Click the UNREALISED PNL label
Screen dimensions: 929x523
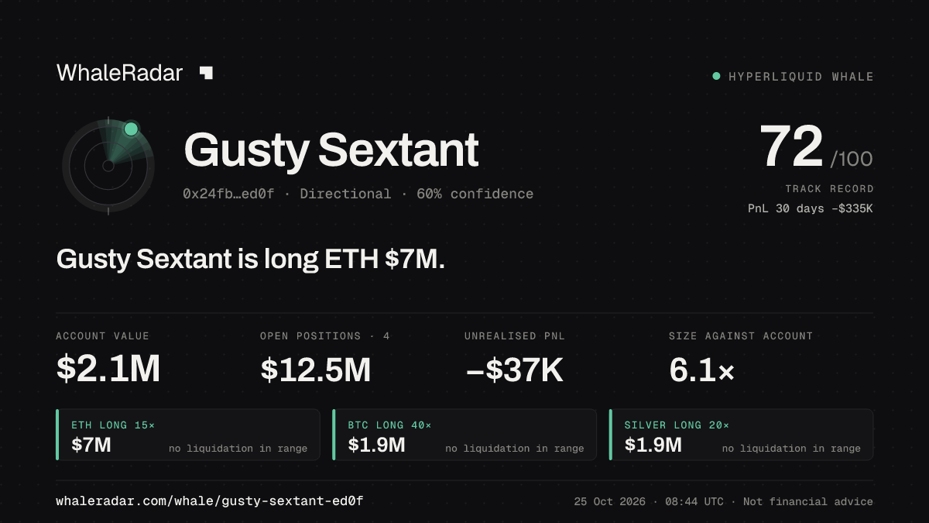516,335
